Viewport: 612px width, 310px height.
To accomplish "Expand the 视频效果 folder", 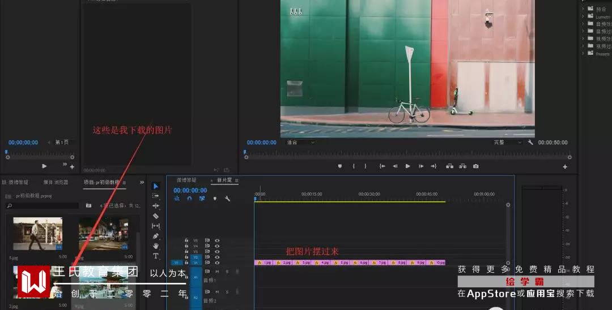I will 583,38.
